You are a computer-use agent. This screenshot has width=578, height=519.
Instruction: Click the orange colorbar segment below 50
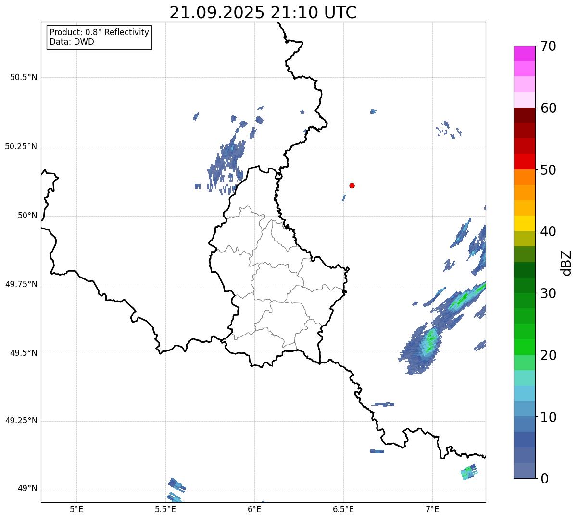pyautogui.click(x=524, y=177)
